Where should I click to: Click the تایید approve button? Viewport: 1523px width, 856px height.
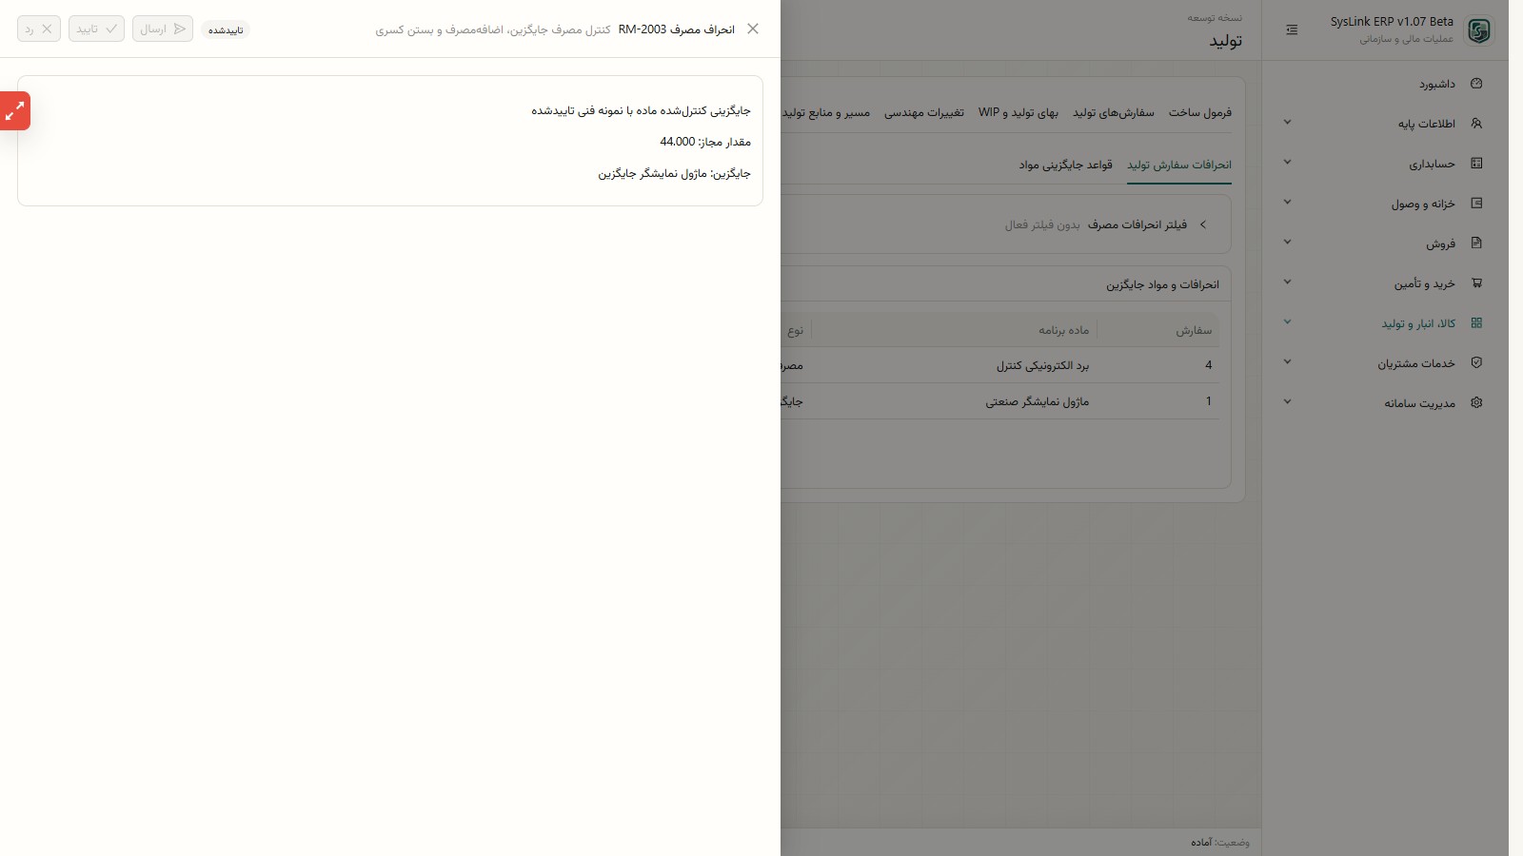coord(96,29)
